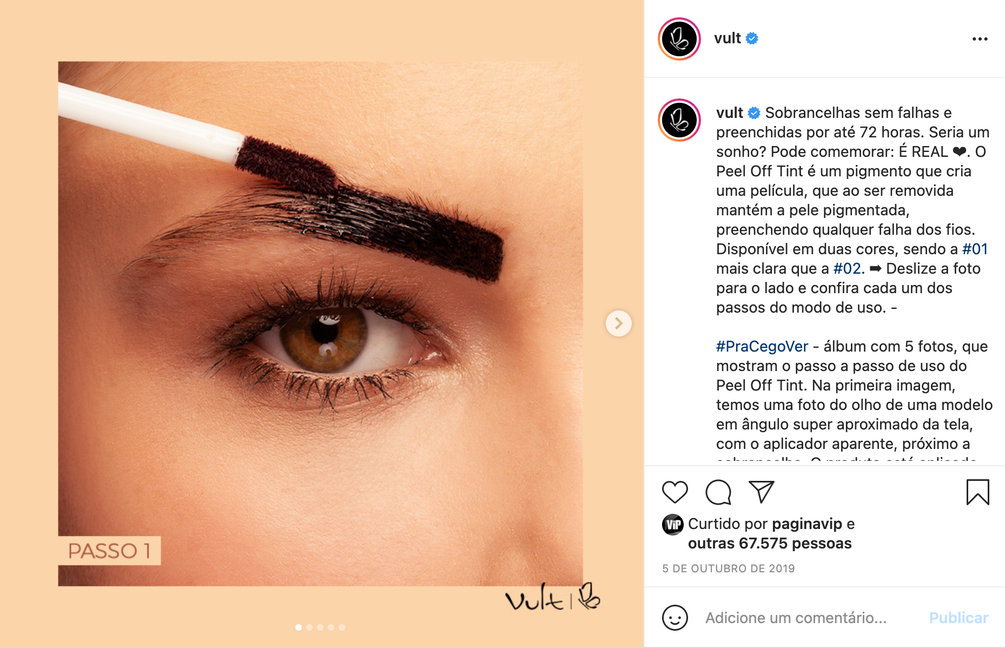Image resolution: width=1005 pixels, height=648 pixels.
Task: Open the three-dot options menu
Action: tap(980, 39)
